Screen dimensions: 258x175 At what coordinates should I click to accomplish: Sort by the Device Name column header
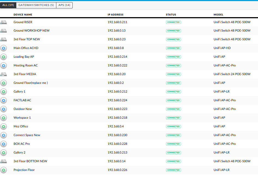[x=23, y=15]
